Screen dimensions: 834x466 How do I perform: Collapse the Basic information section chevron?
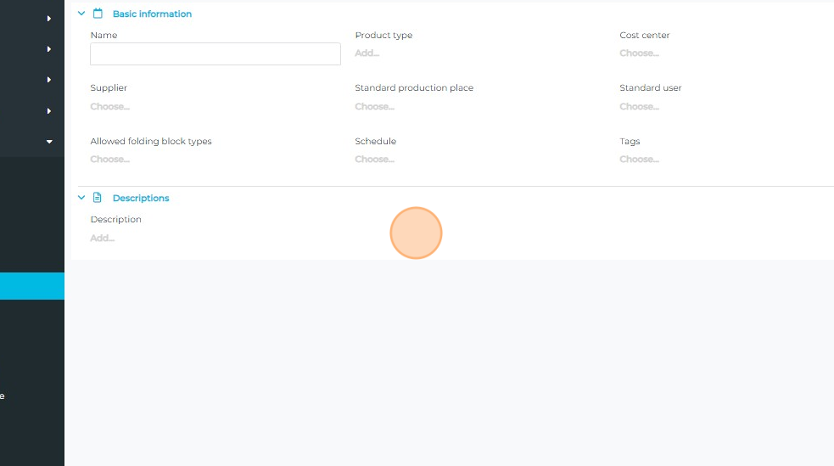[x=81, y=14]
